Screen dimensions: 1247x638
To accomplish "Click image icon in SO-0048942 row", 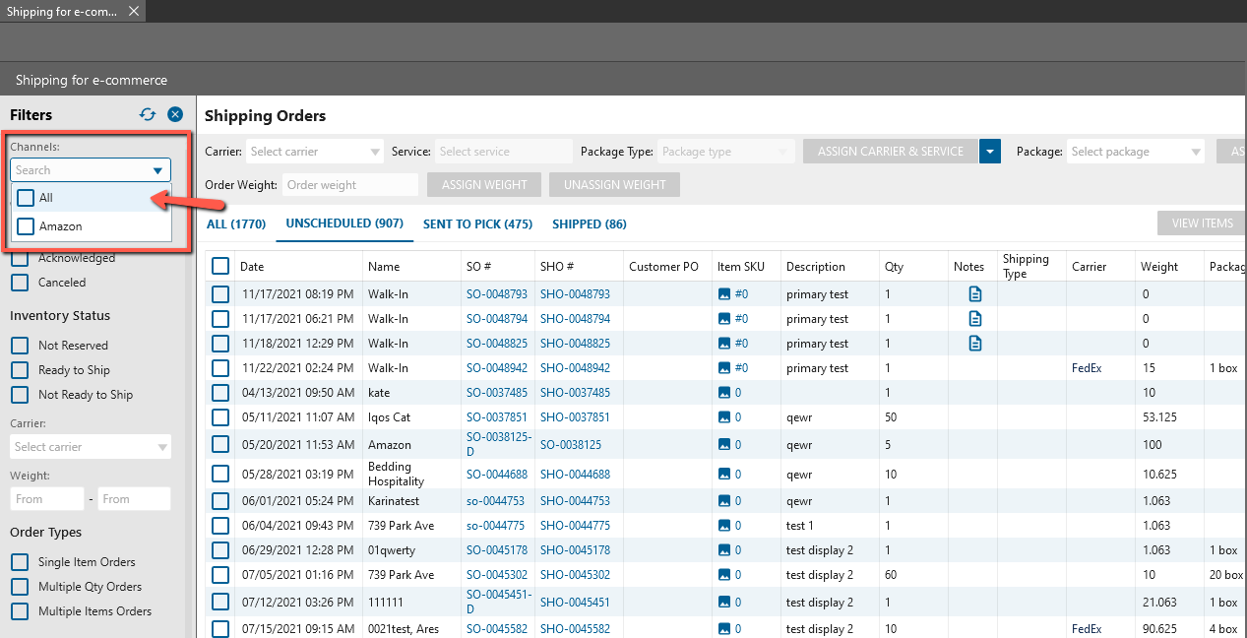I will 724,368.
